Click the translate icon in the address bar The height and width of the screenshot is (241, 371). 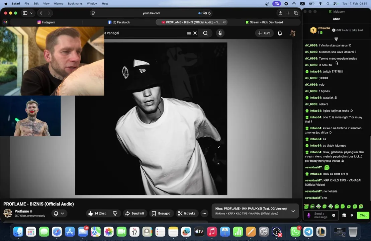pyautogui.click(x=205, y=13)
